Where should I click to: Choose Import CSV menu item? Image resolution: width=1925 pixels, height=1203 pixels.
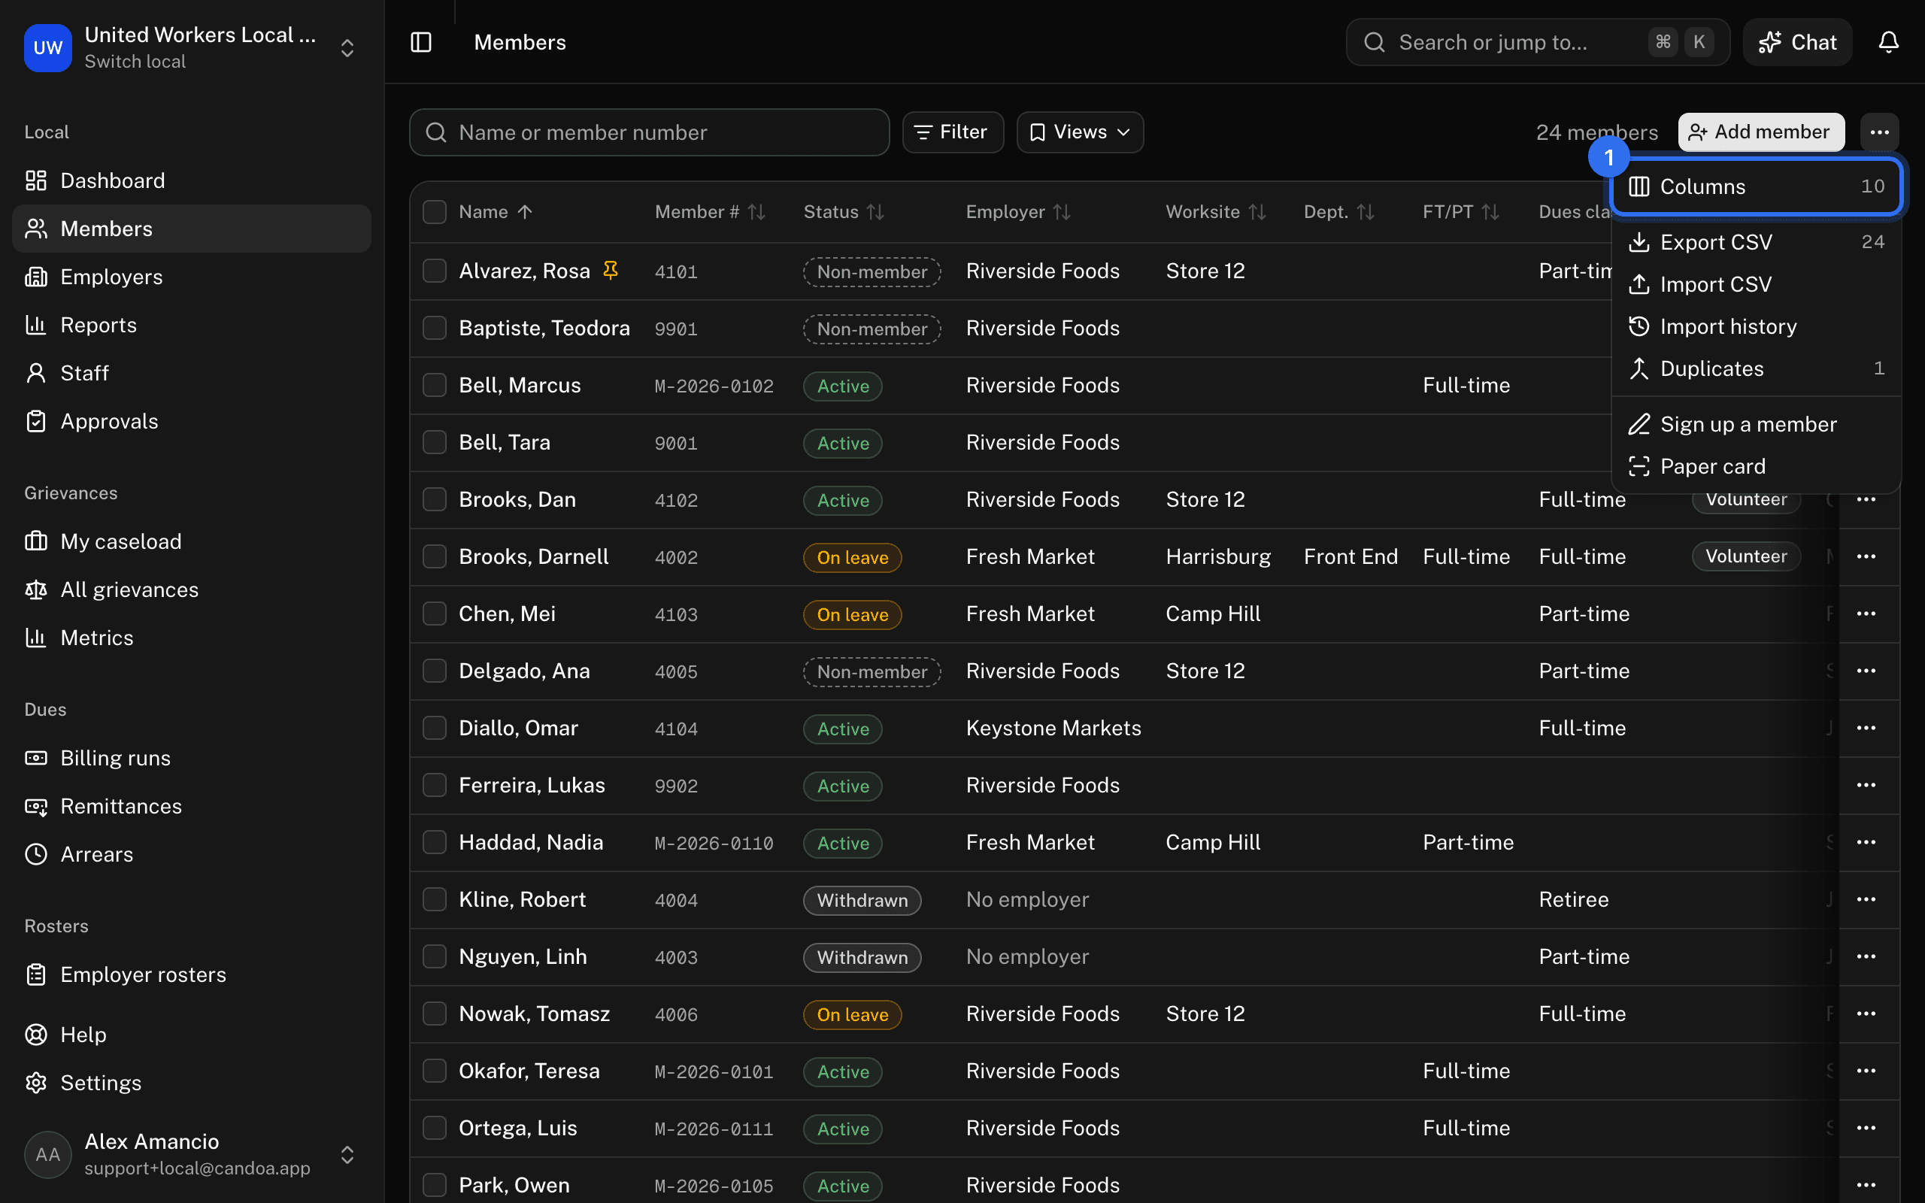pos(1757,284)
